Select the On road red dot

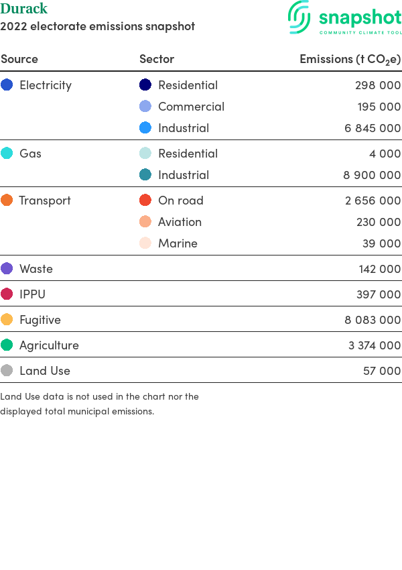click(145, 200)
